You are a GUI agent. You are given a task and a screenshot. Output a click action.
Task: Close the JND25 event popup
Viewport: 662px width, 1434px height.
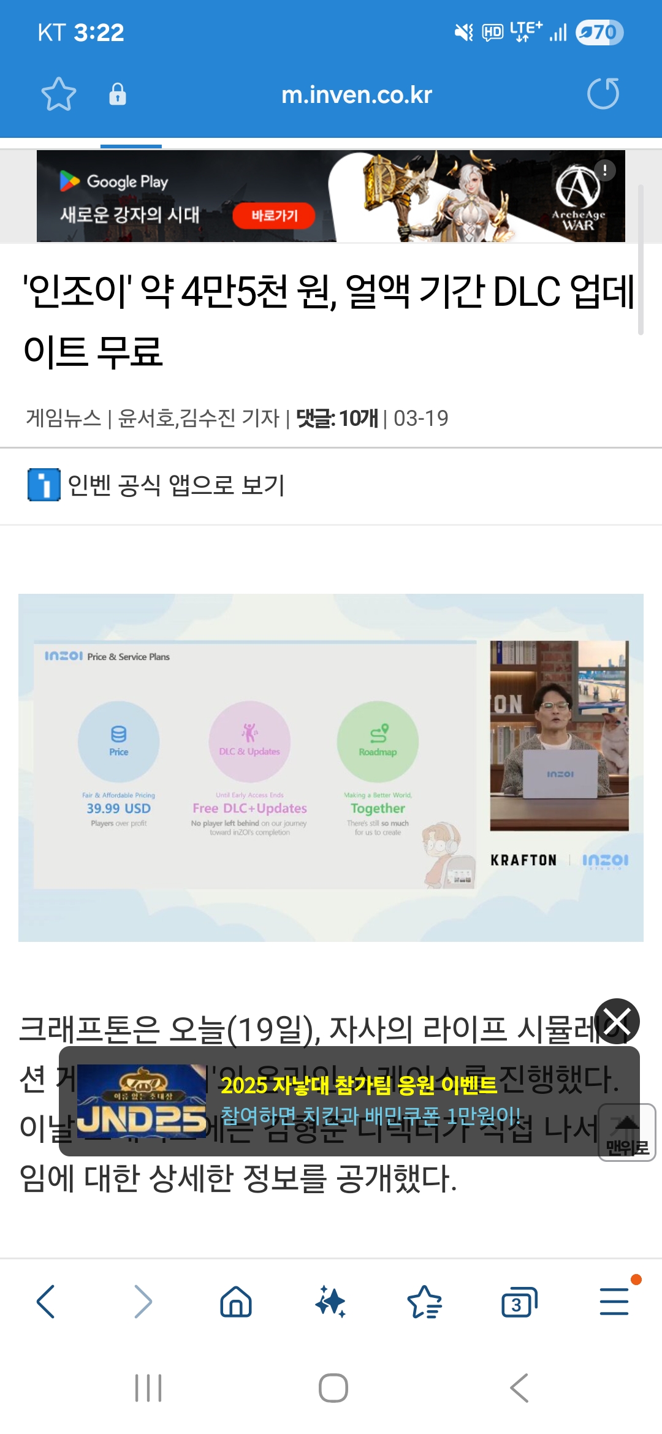pyautogui.click(x=617, y=1022)
